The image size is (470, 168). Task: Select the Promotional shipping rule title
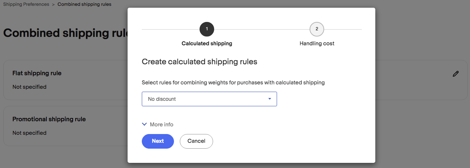[x=49, y=119]
